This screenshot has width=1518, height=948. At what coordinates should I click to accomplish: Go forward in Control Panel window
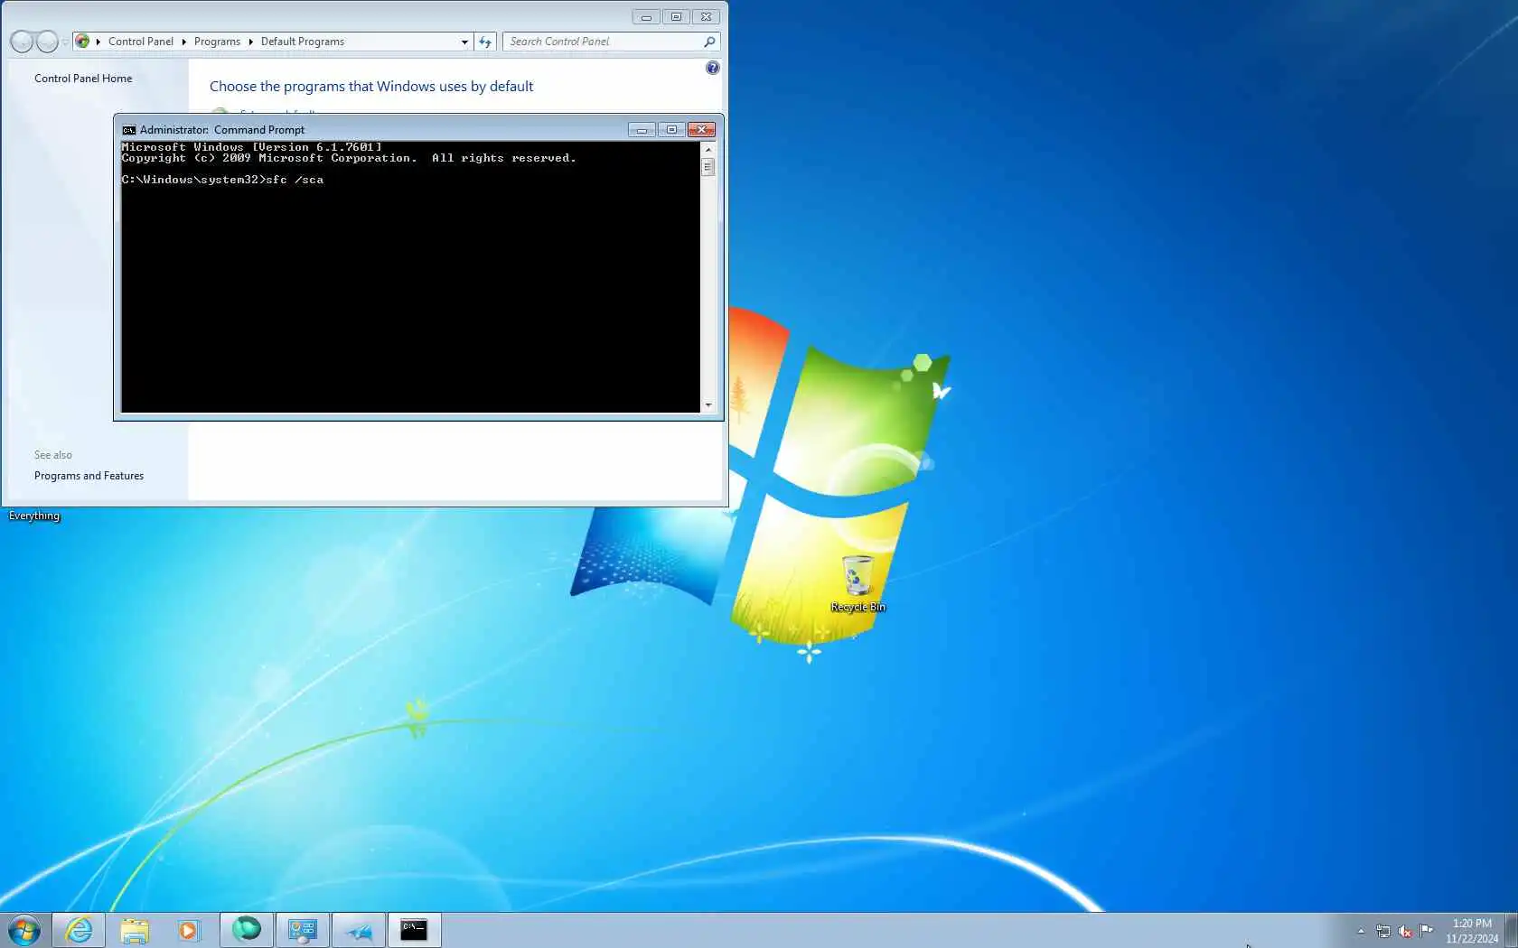[x=47, y=42]
